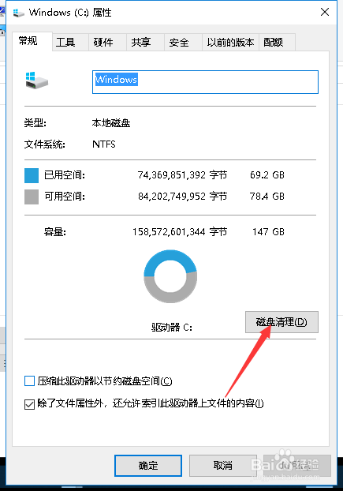Switch to the 工具 tab

(70, 43)
